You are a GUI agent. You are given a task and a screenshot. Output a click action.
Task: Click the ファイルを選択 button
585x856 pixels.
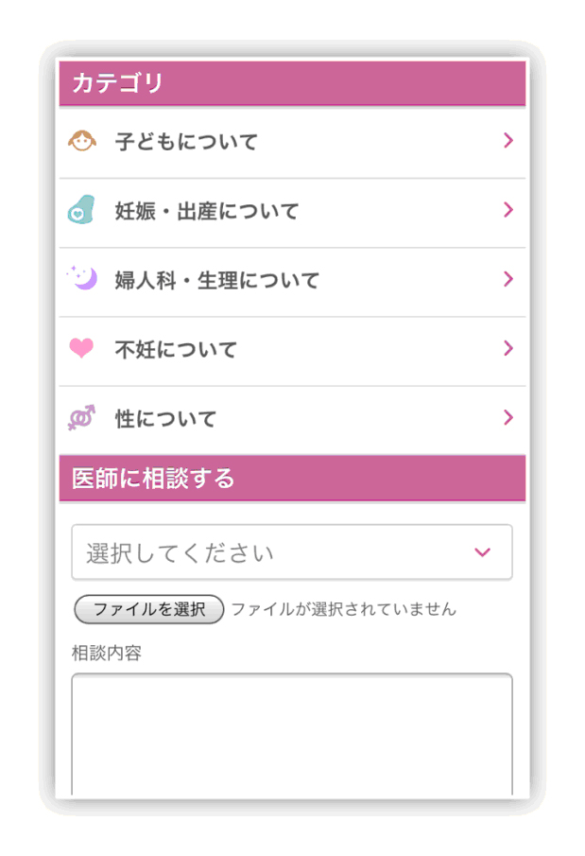pyautogui.click(x=148, y=609)
